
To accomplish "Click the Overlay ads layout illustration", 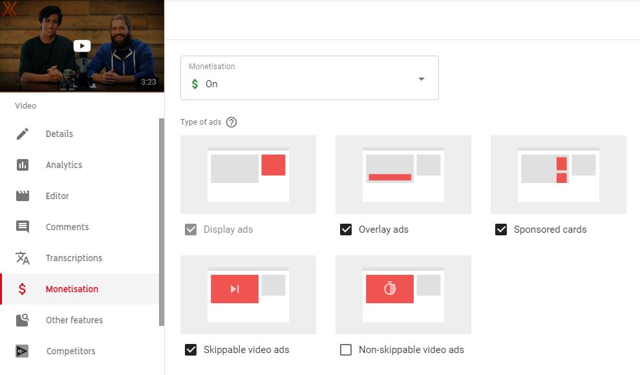I will coord(403,175).
